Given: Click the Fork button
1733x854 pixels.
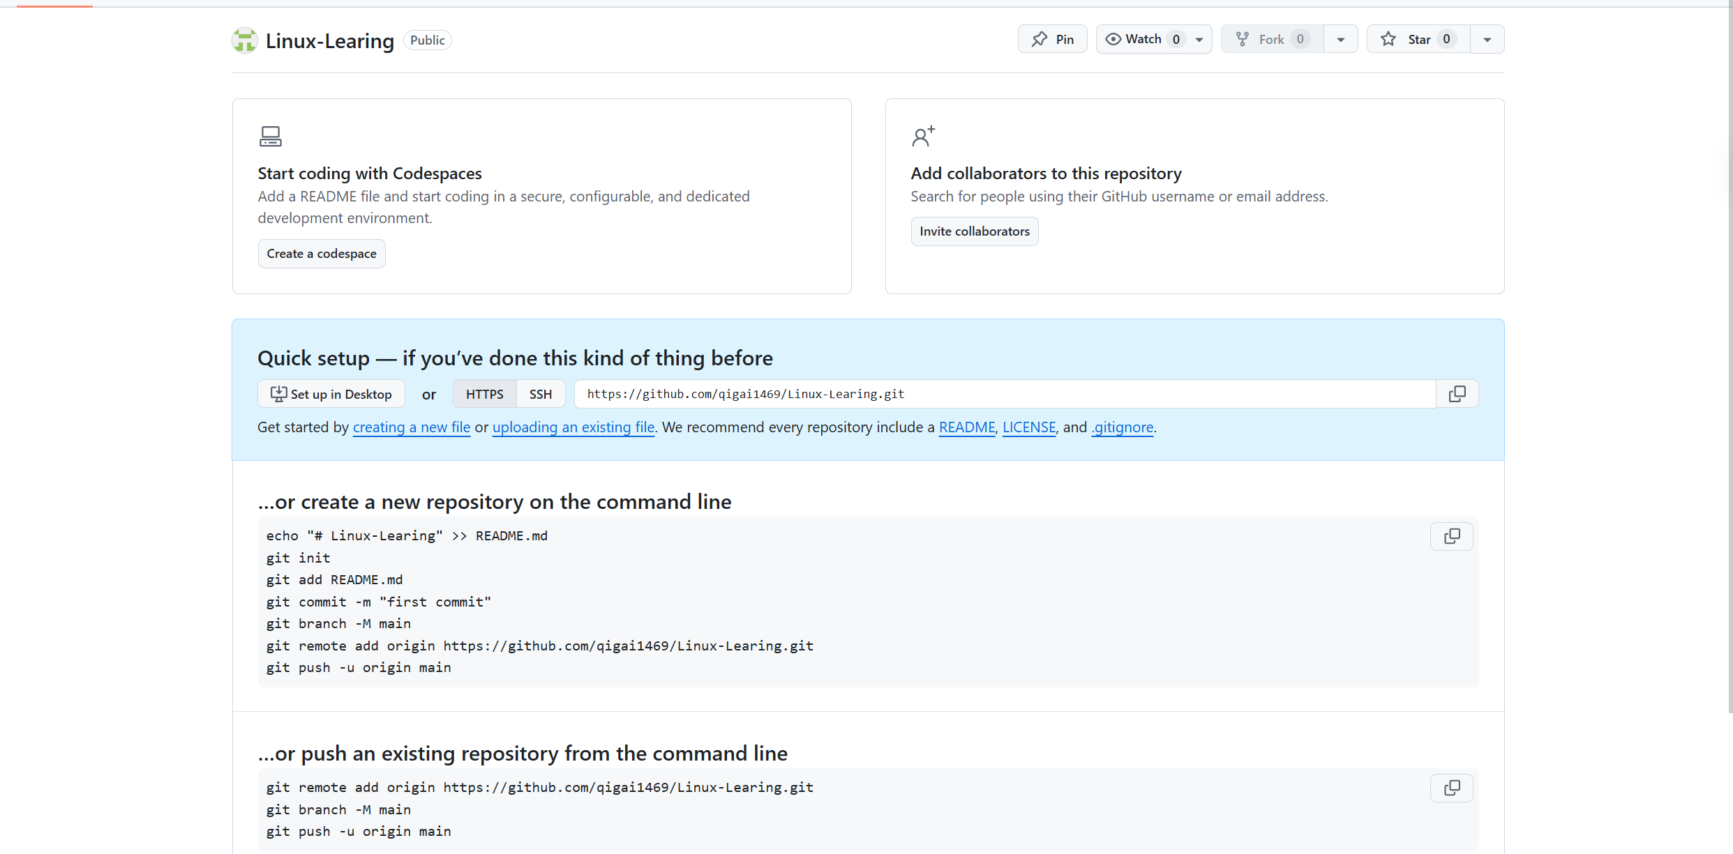Looking at the screenshot, I should (x=1273, y=39).
